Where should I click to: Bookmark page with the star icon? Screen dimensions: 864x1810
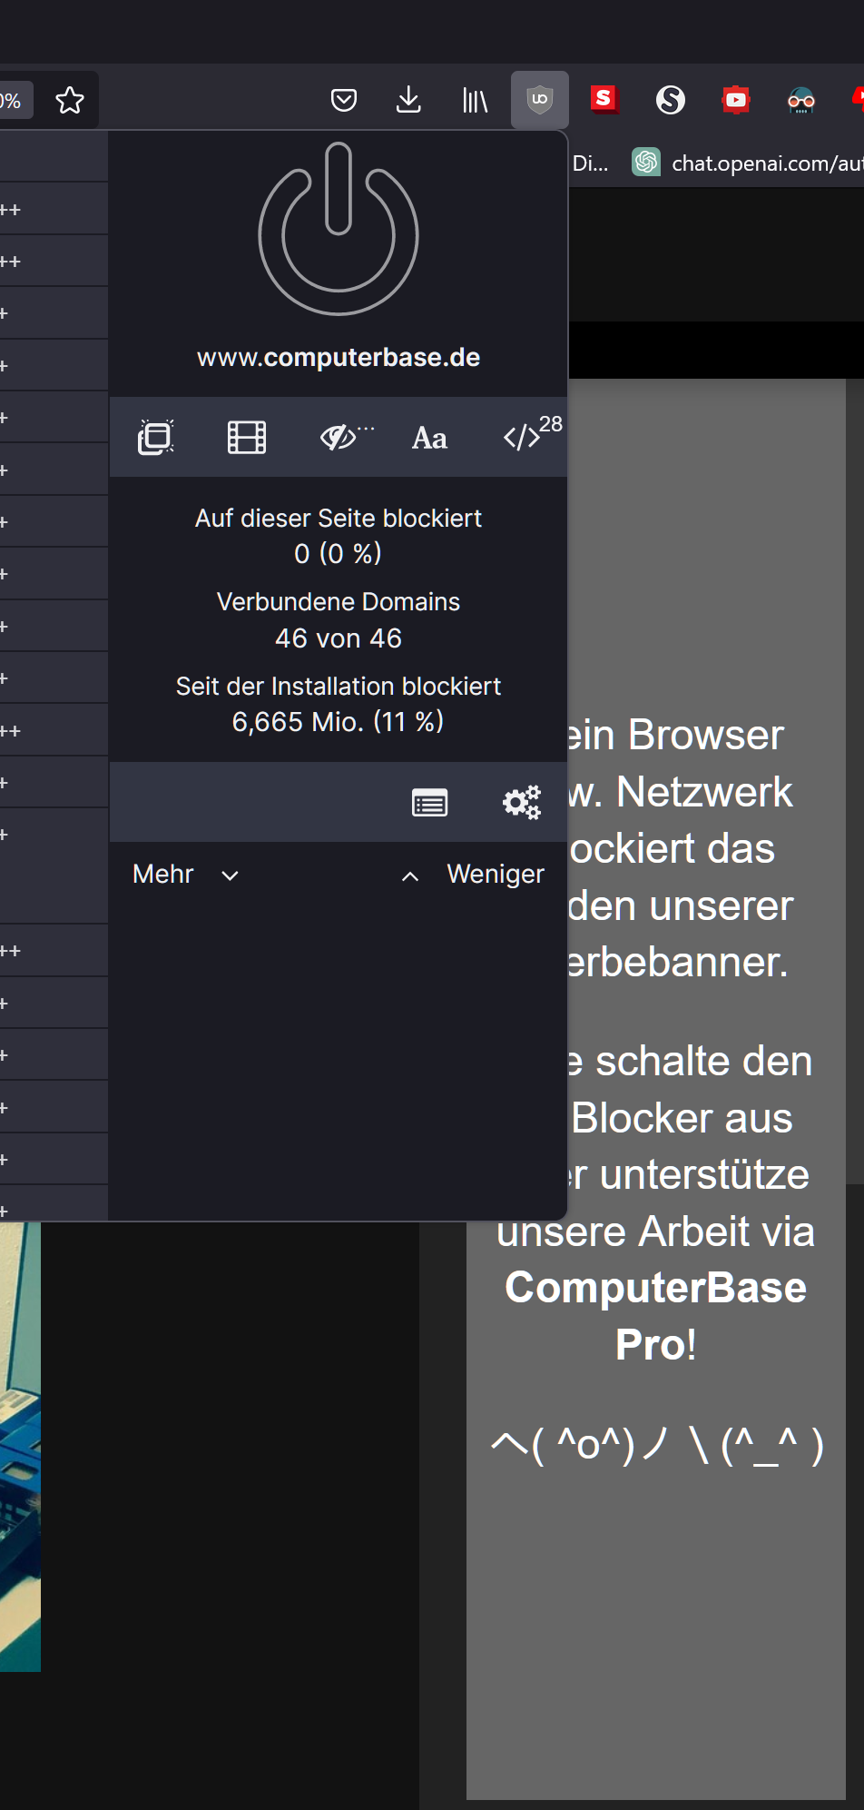click(70, 100)
